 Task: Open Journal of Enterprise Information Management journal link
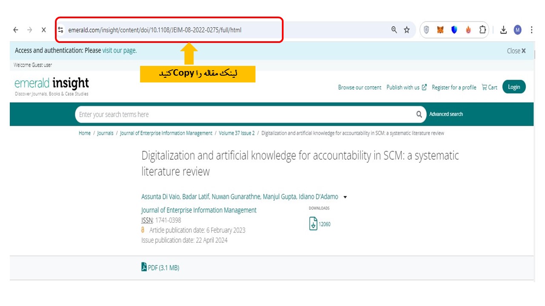(199, 210)
